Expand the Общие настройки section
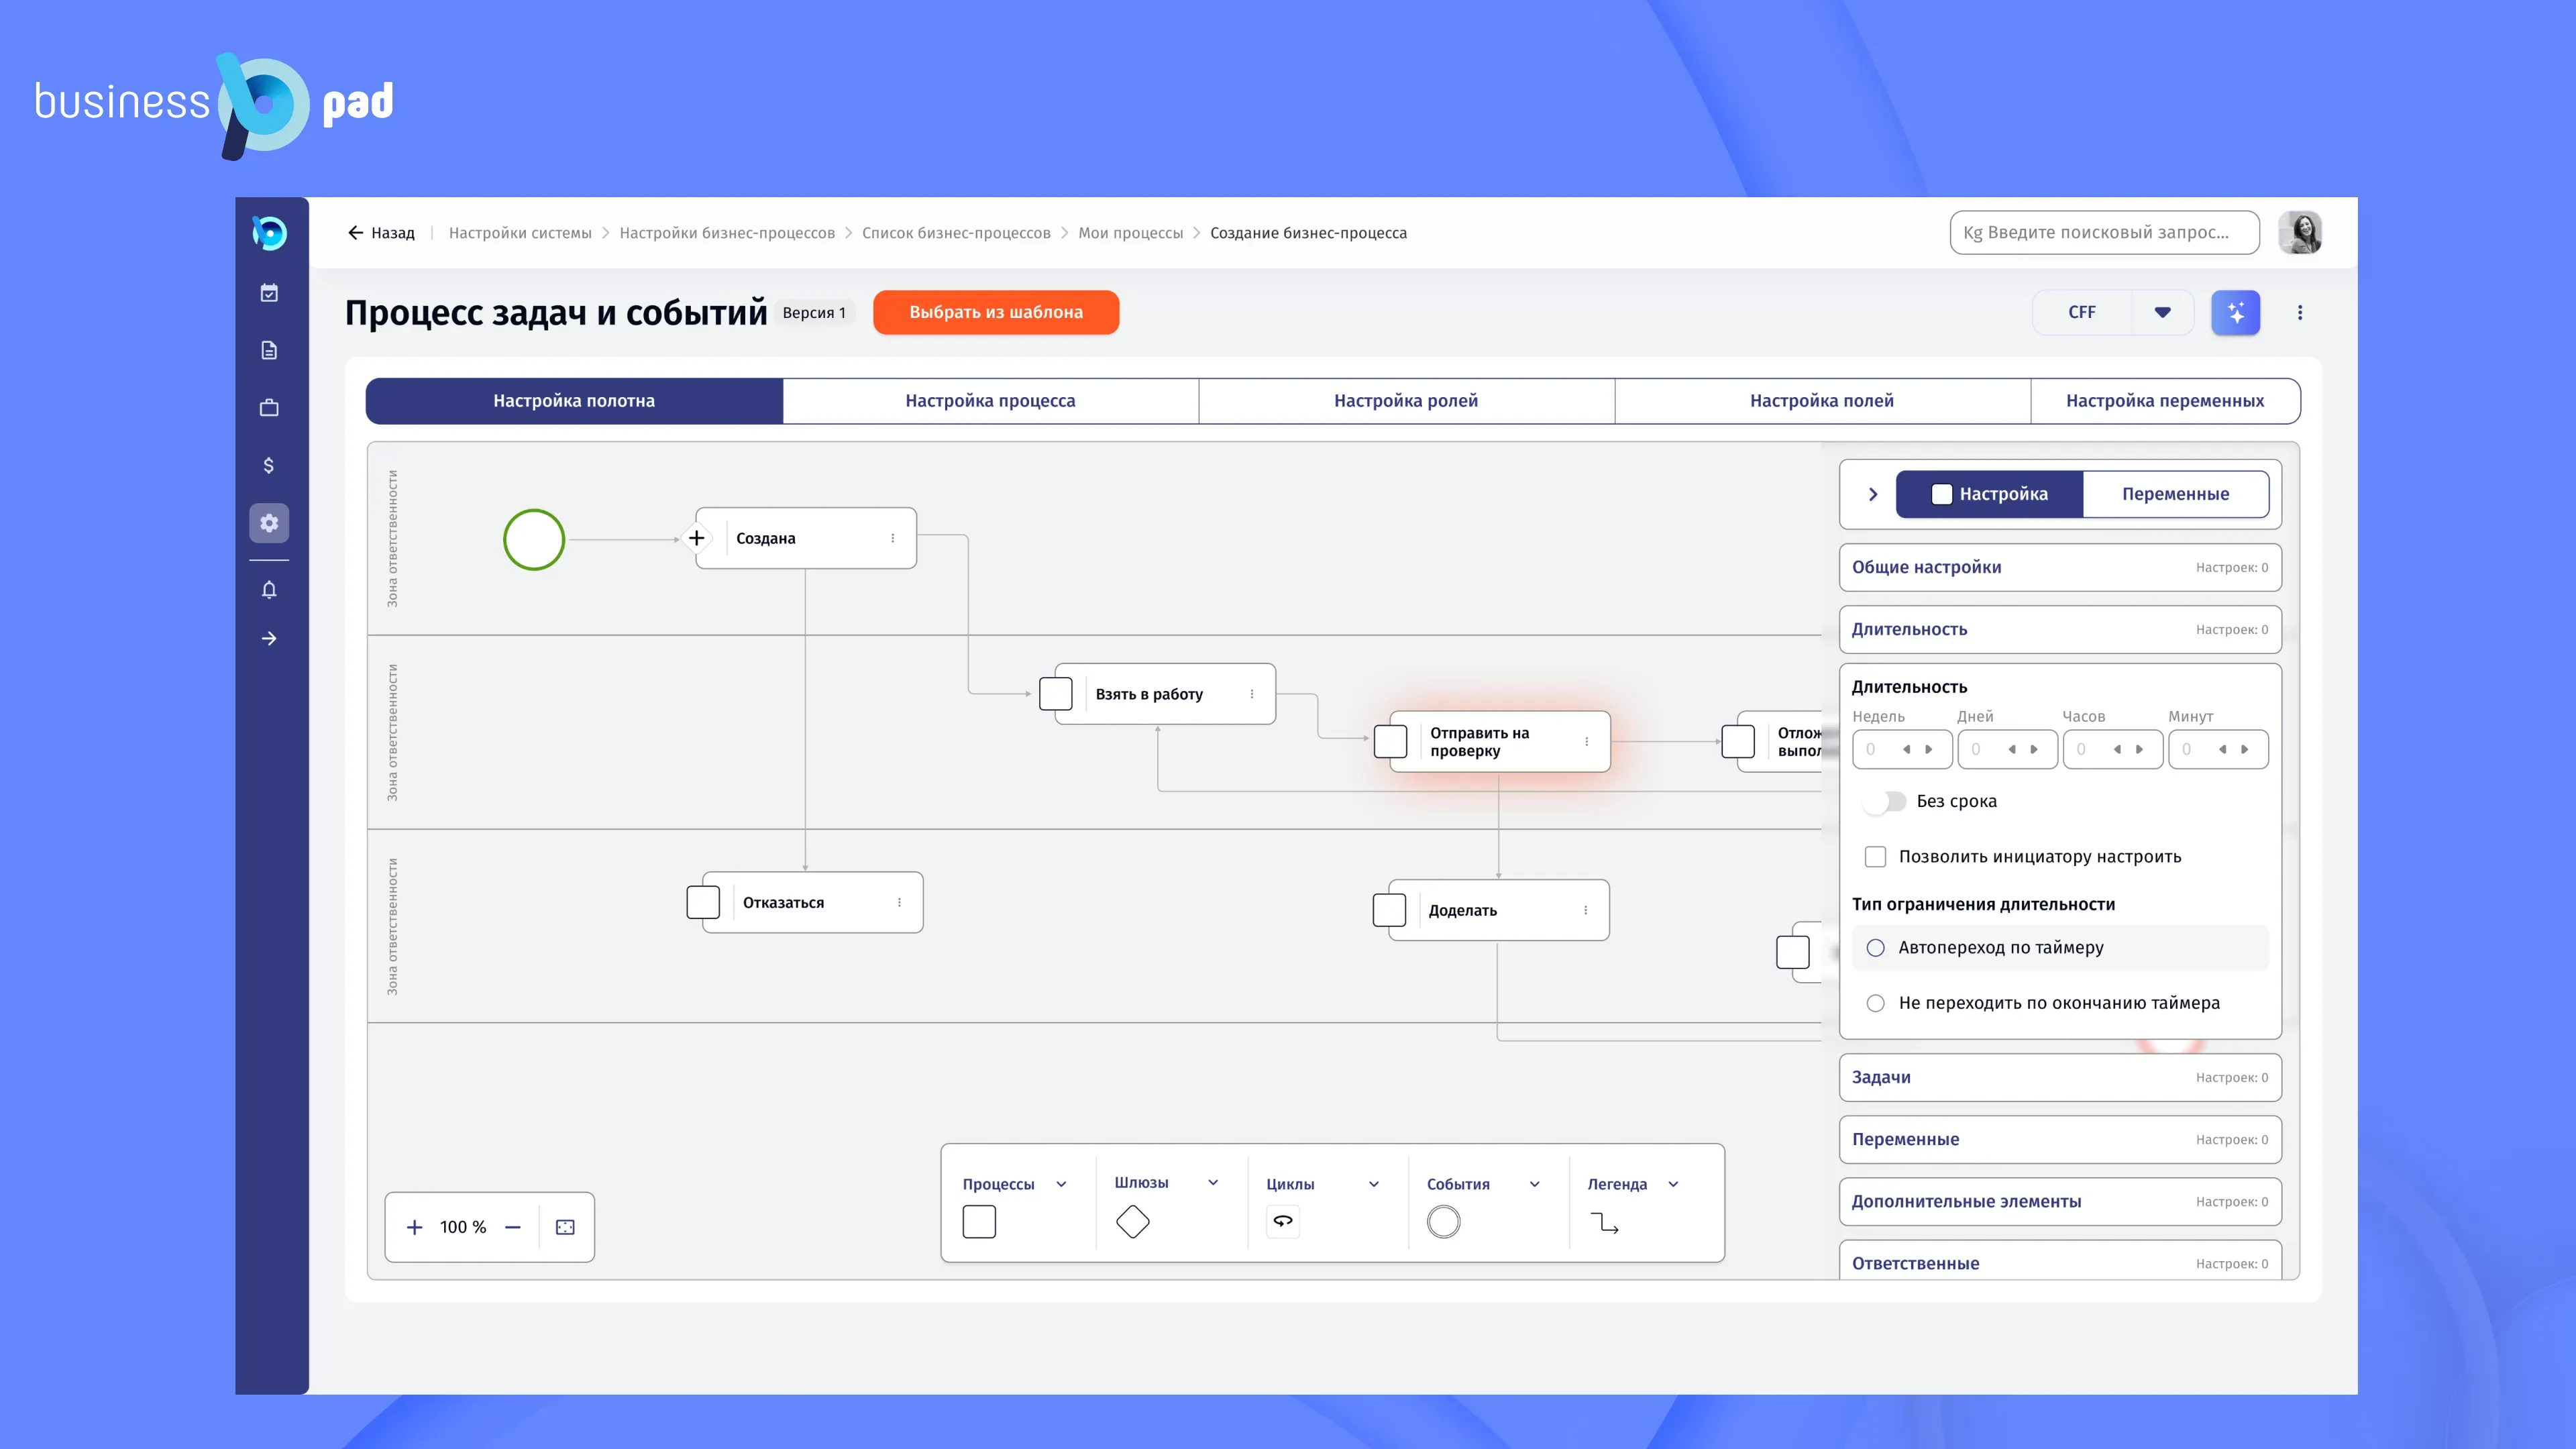The width and height of the screenshot is (2576, 1449). tap(2060, 567)
